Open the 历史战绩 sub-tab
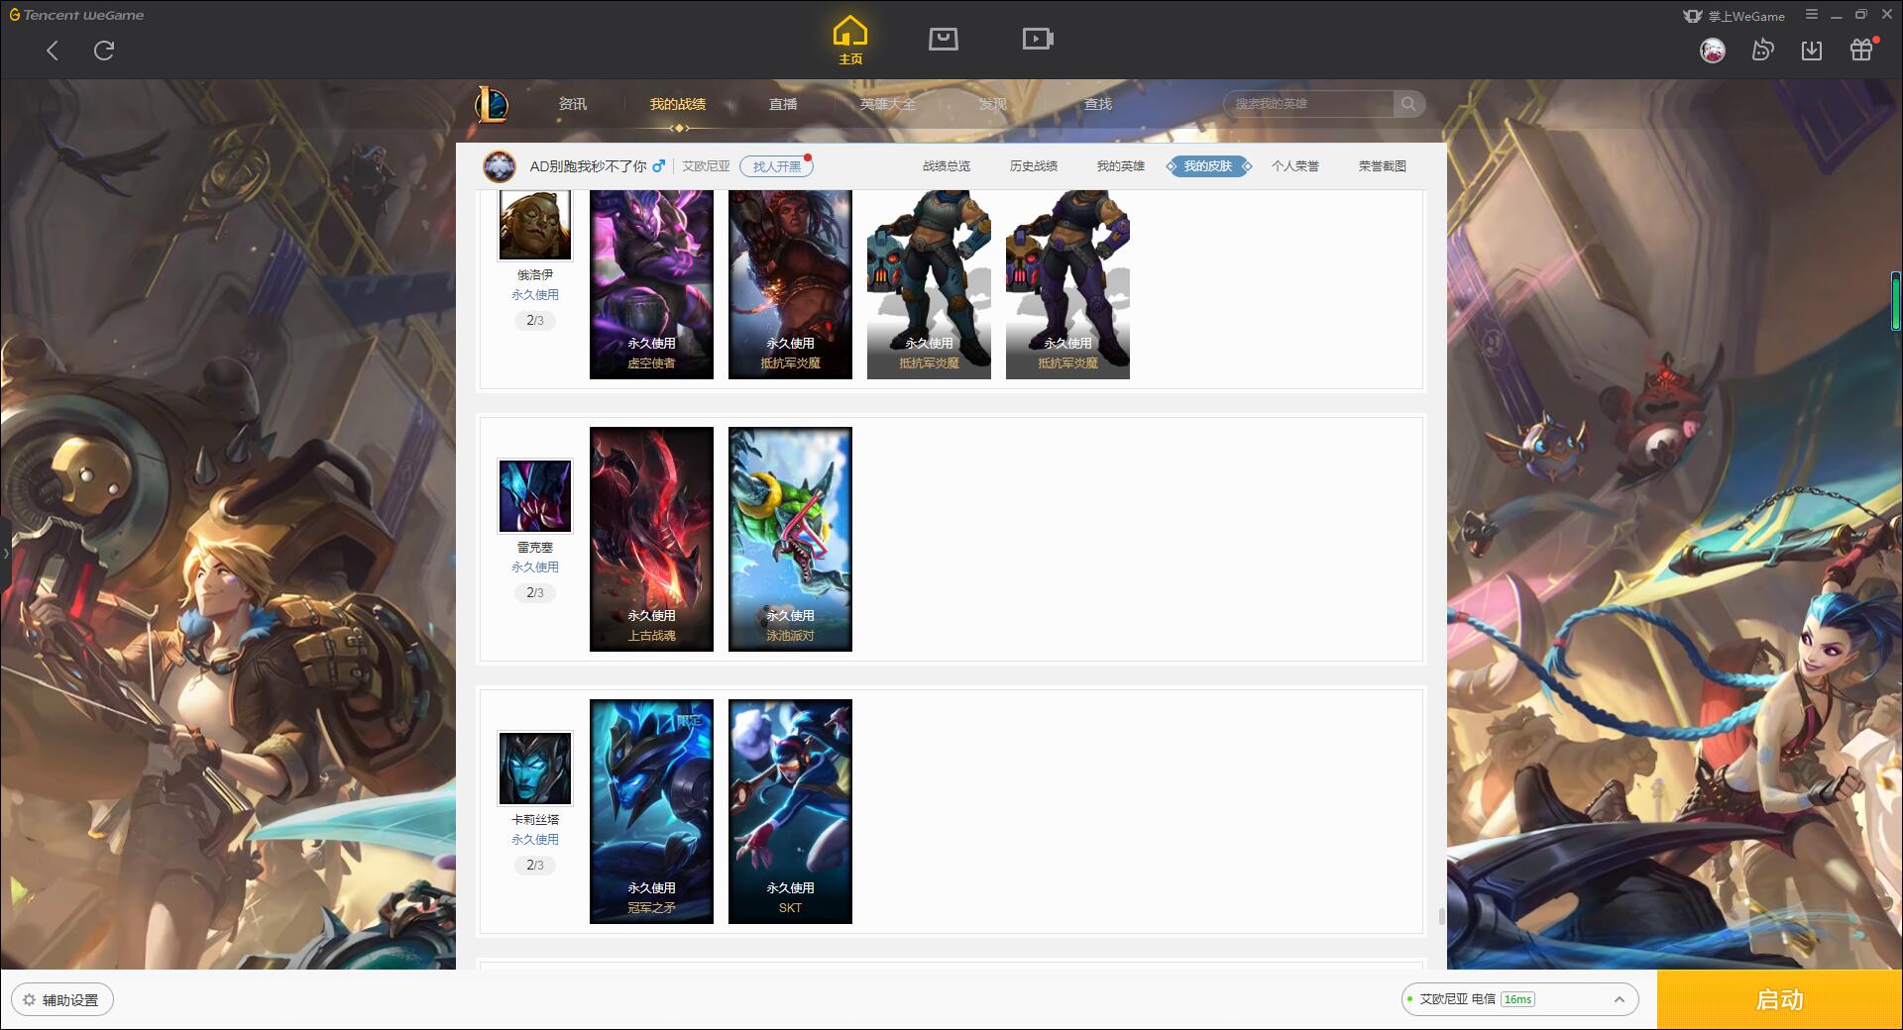This screenshot has width=1903, height=1030. tap(1034, 166)
